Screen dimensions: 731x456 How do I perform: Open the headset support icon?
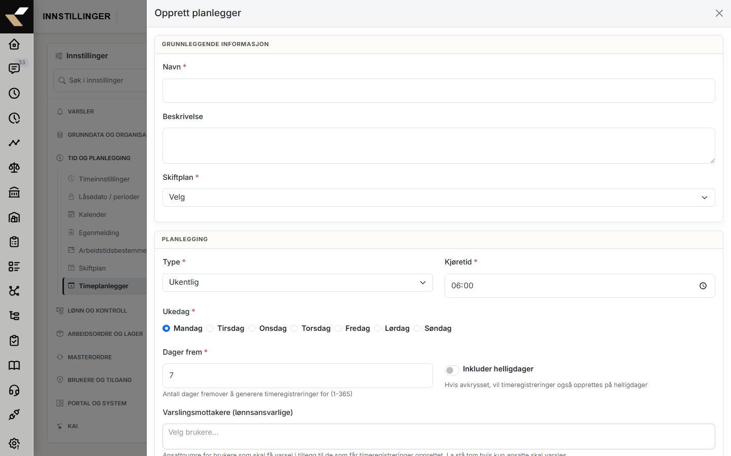14,390
